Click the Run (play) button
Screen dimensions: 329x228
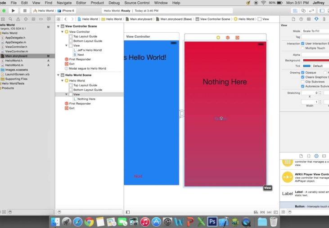pos(13,10)
